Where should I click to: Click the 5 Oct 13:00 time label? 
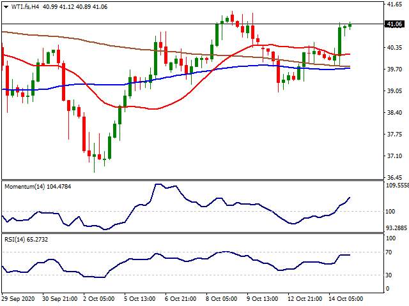pyautogui.click(x=139, y=299)
